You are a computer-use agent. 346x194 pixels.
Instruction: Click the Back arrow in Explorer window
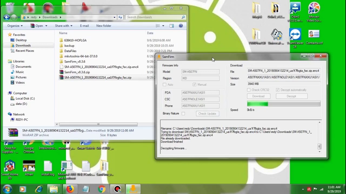pos(6,17)
